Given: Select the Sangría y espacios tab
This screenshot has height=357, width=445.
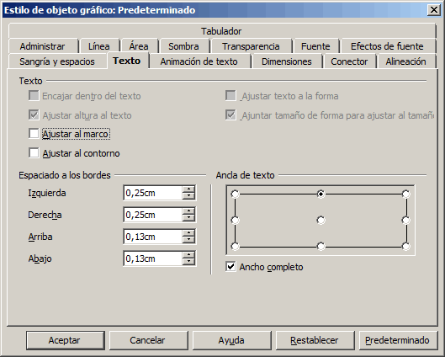Looking at the screenshot, I should point(57,61).
